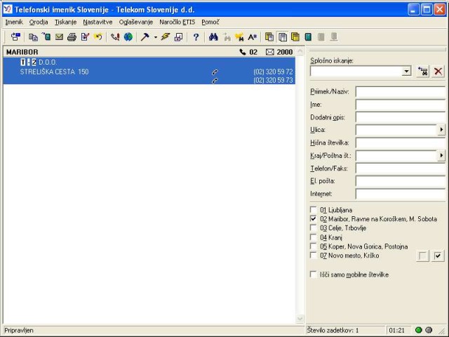The height and width of the screenshot is (337, 449).
Task: Click the start search button beside Splošno iskanje
Action: click(423, 71)
